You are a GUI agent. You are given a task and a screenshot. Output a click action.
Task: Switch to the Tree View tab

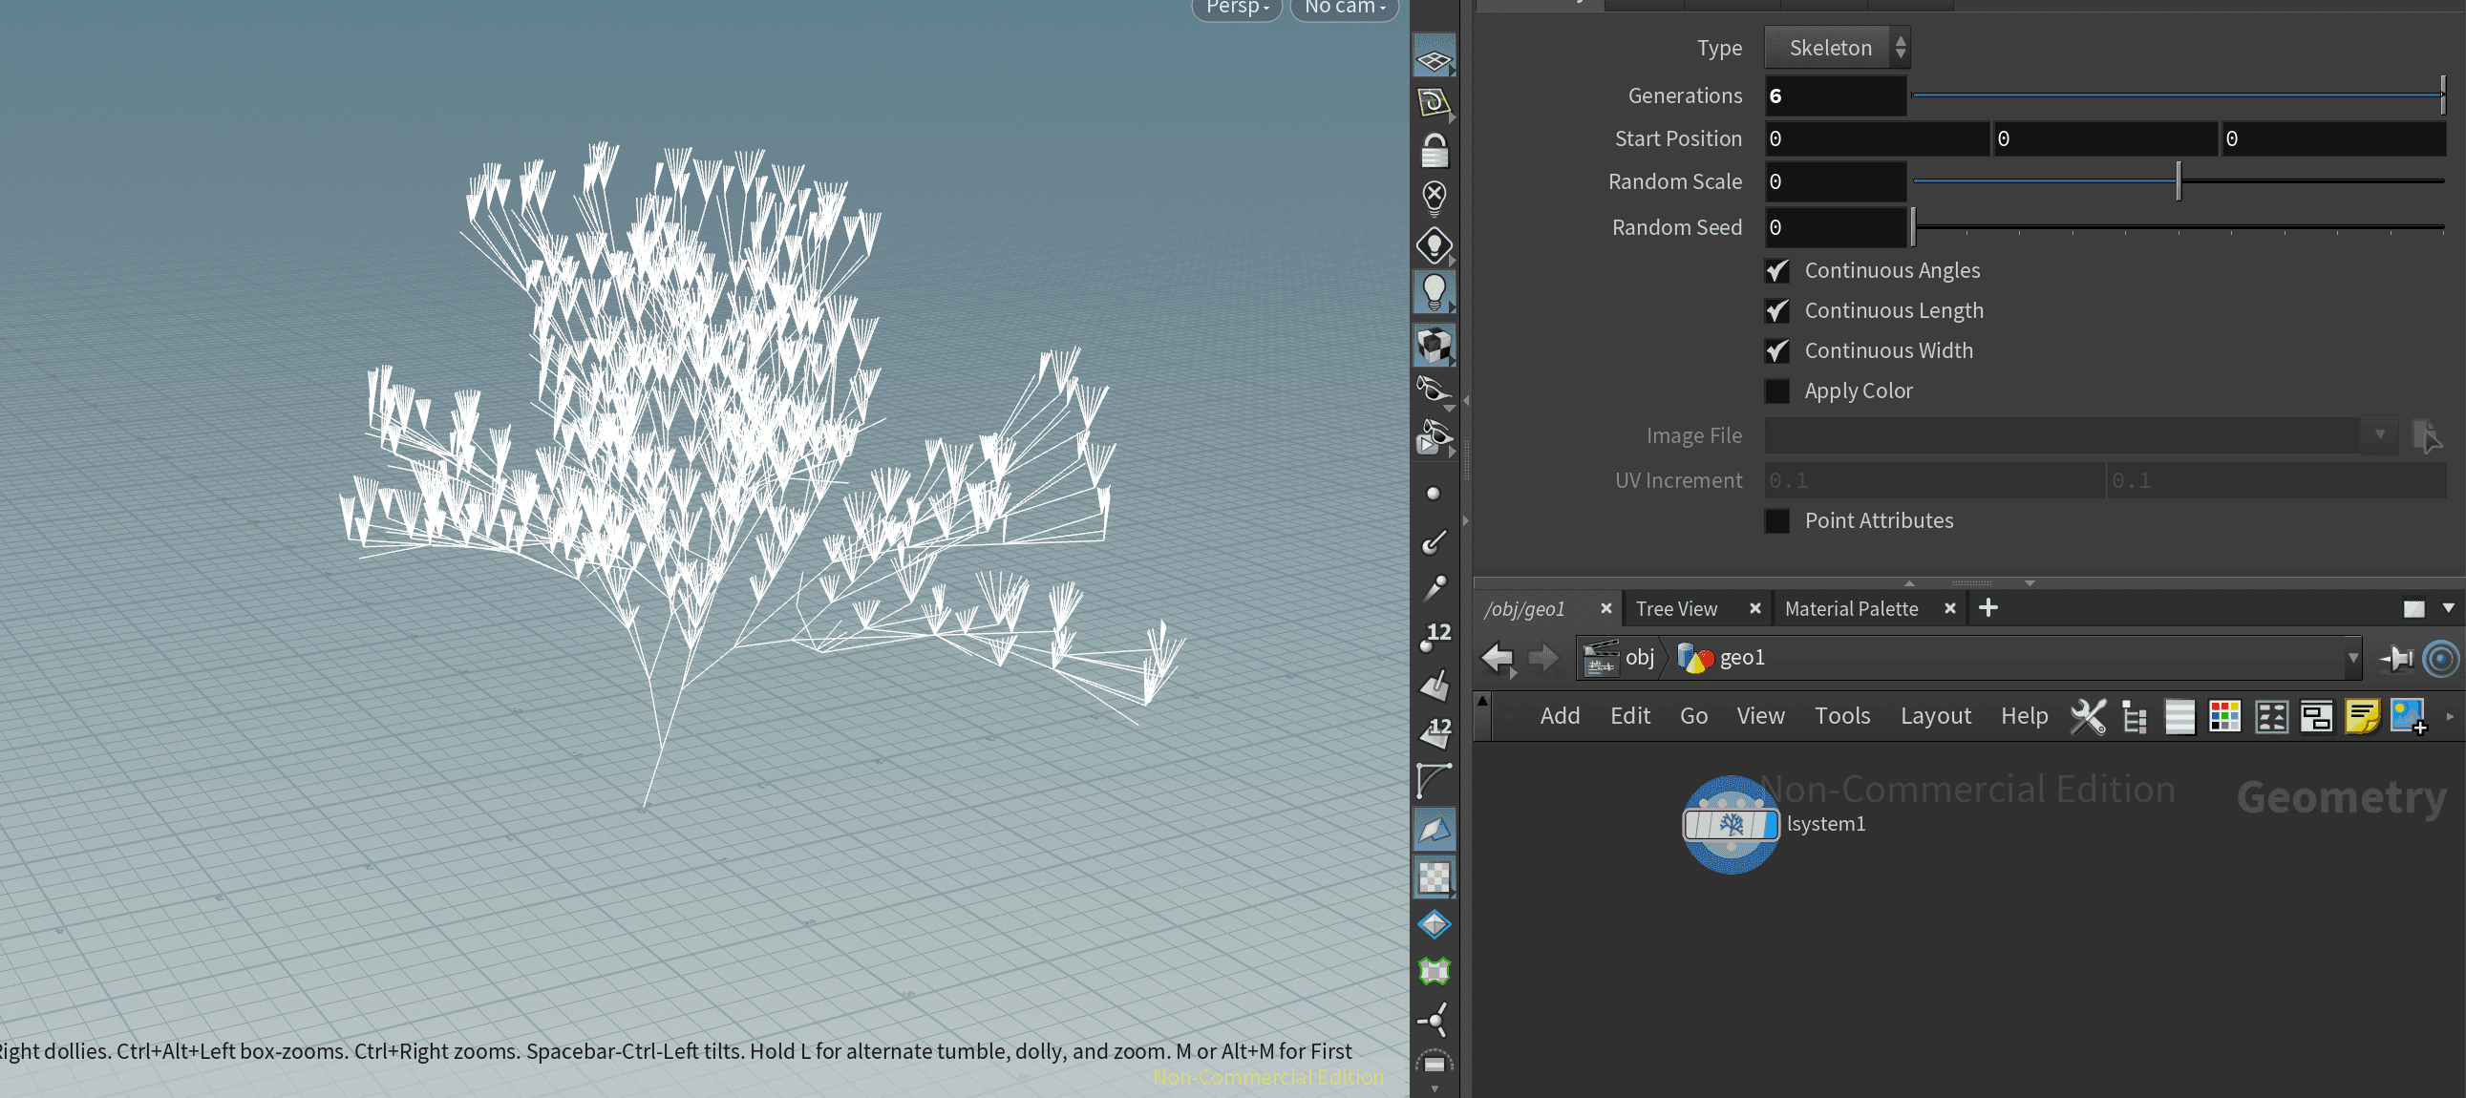pos(1676,609)
